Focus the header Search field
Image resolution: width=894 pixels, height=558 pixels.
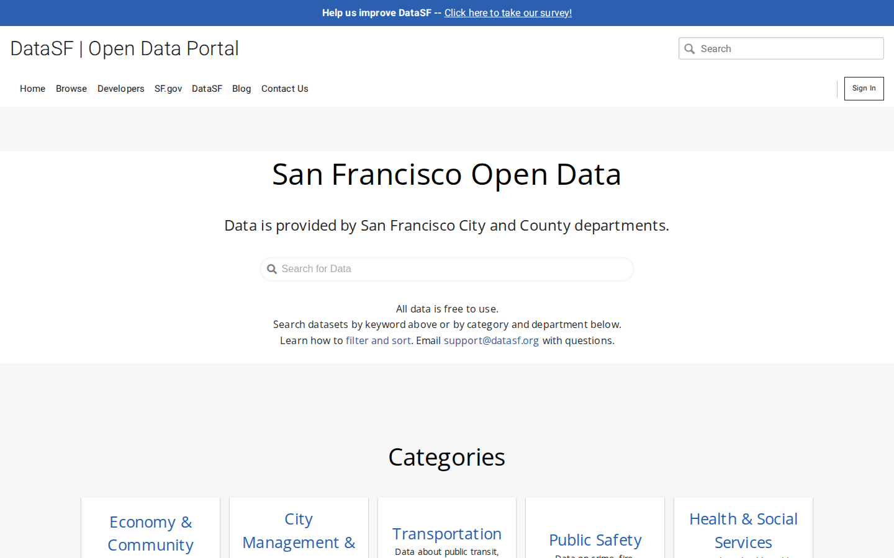(x=781, y=48)
